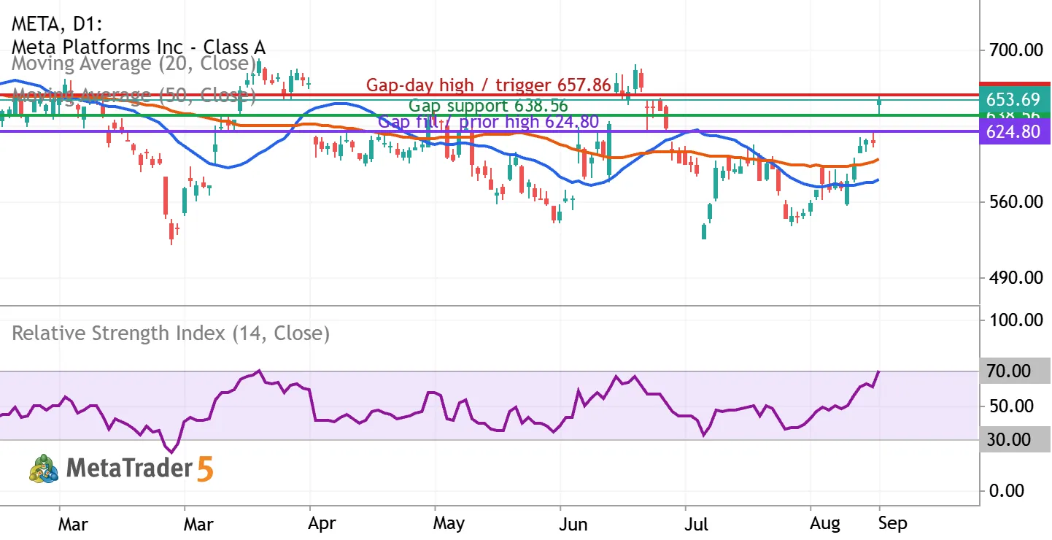Click the May date axis label
Screen dimensions: 1052x540
448,524
